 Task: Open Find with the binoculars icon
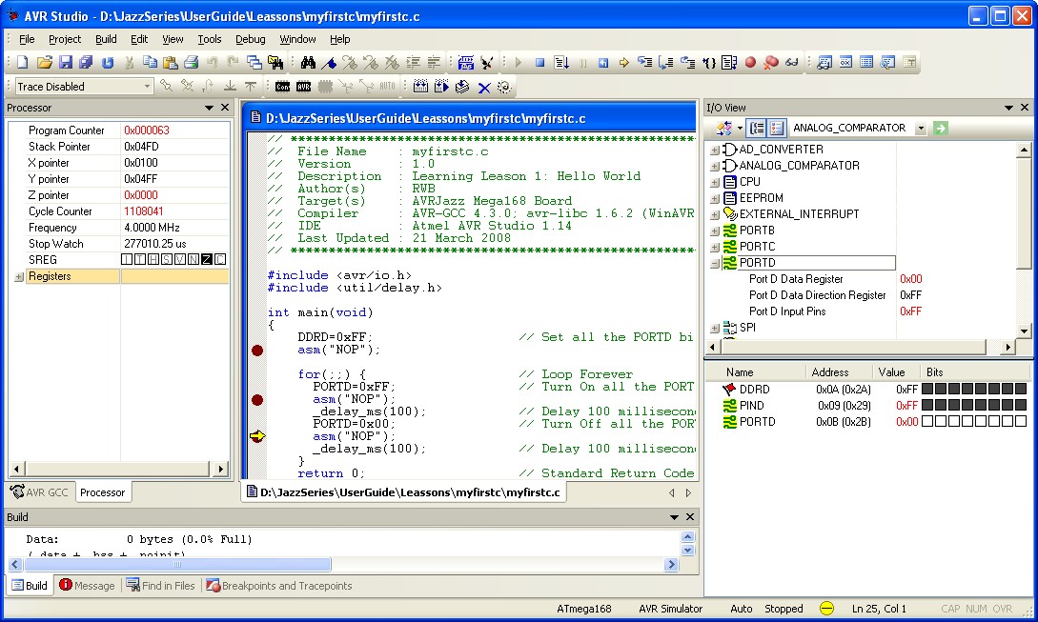pos(308,62)
